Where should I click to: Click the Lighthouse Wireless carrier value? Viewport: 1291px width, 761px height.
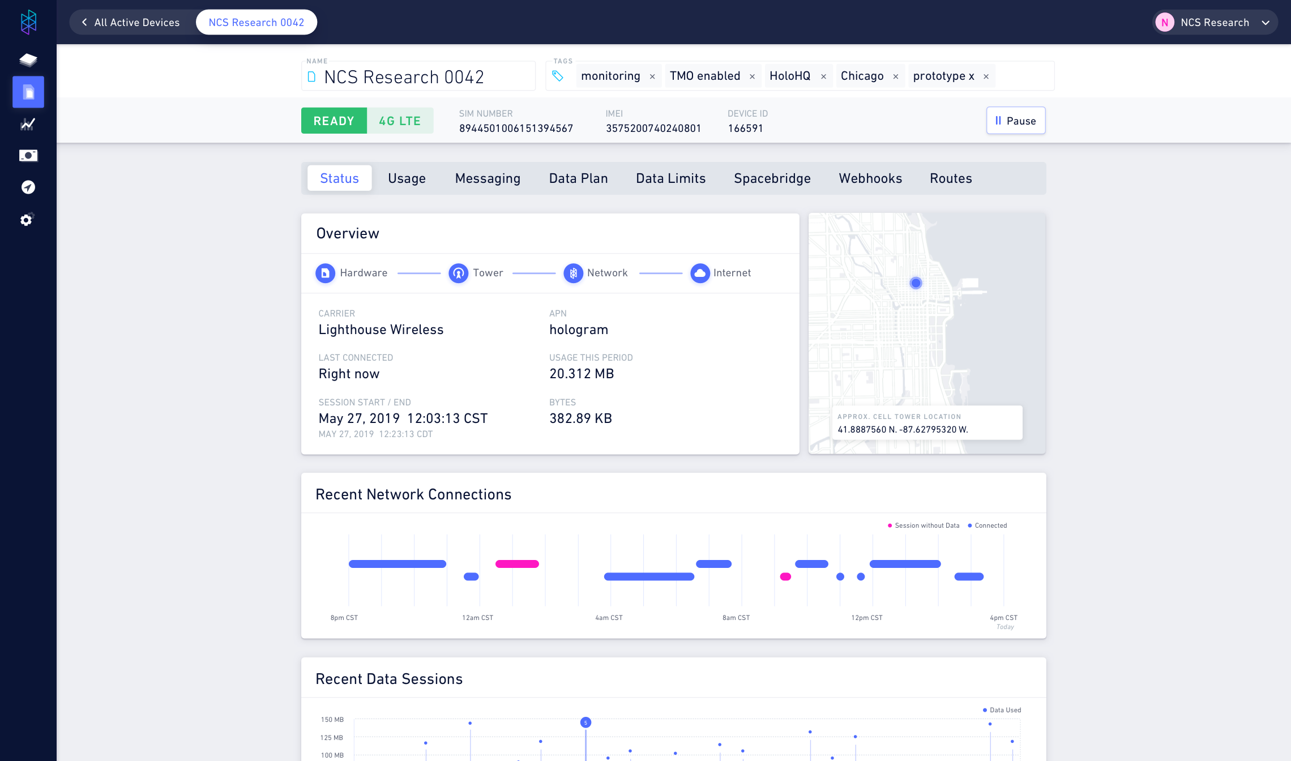(381, 330)
